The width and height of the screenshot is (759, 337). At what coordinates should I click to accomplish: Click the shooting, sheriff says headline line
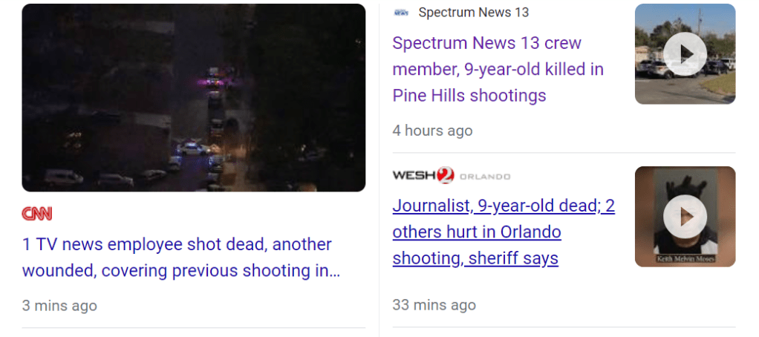(x=475, y=258)
